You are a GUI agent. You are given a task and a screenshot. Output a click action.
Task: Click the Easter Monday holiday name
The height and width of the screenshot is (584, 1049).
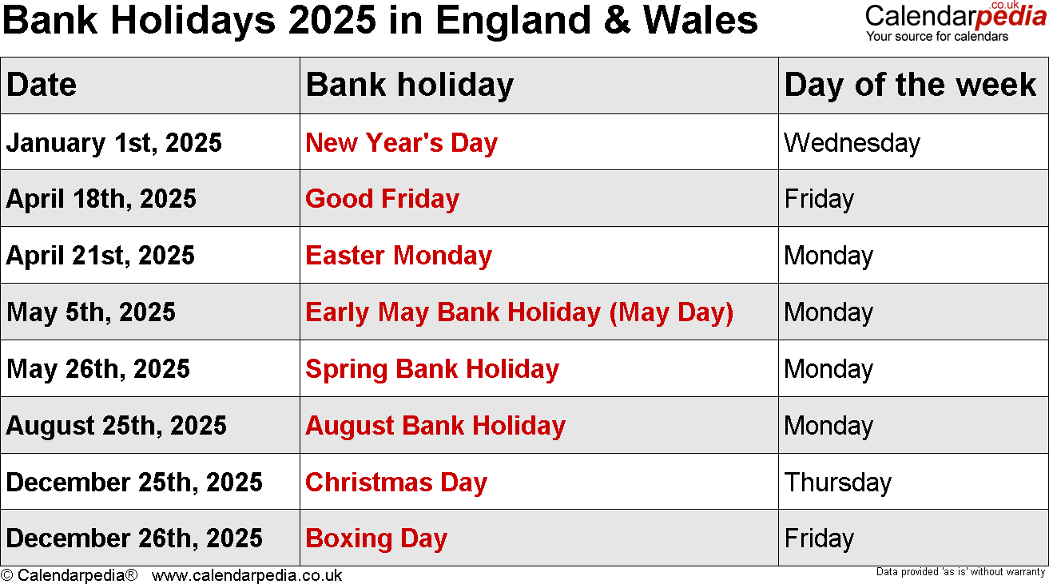pyautogui.click(x=398, y=256)
